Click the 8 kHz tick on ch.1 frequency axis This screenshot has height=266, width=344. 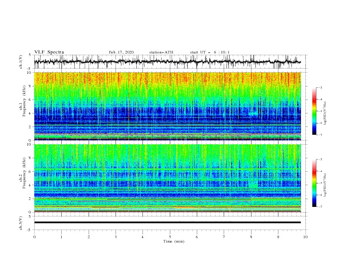pos(30,86)
